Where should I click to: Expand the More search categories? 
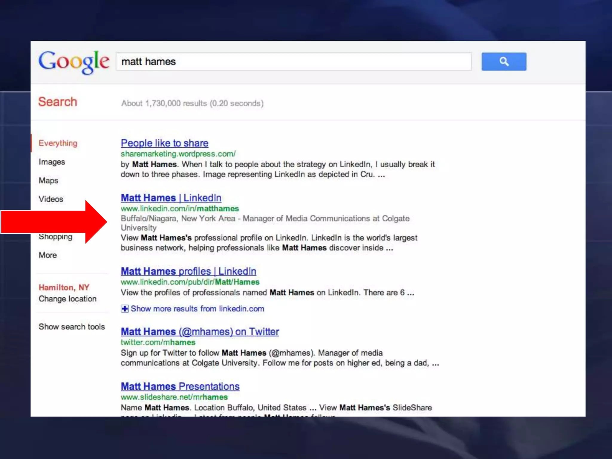coord(48,255)
